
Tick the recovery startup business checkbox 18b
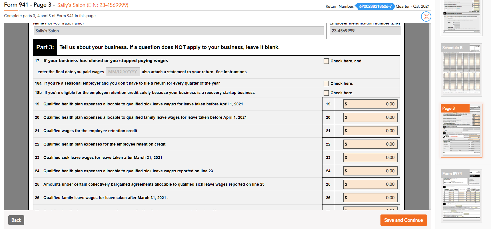pos(326,93)
